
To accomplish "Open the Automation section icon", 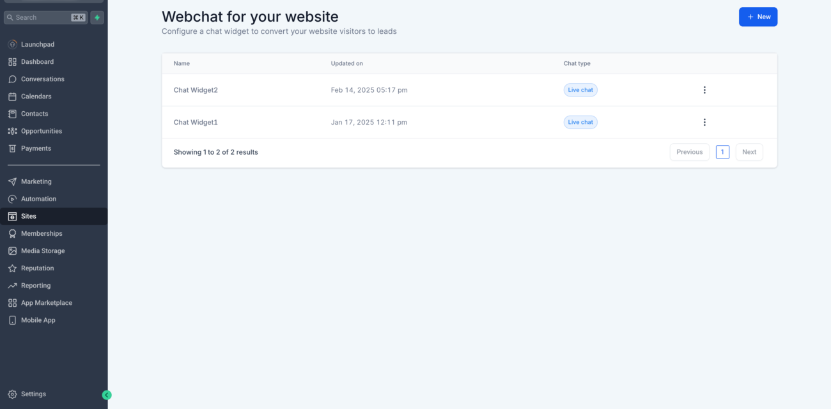I will tap(12, 198).
